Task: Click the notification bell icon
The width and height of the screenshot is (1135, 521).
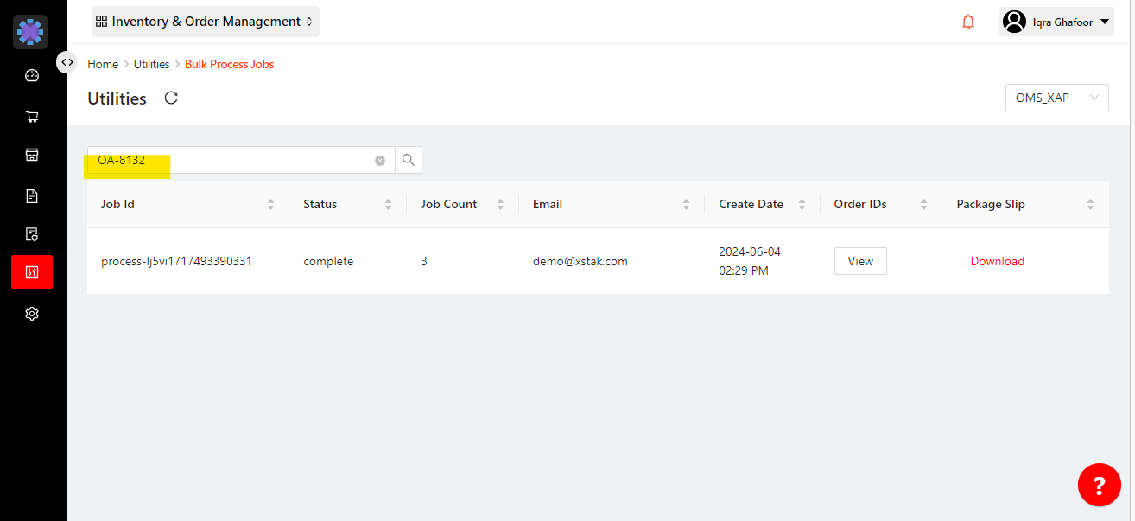Action: point(968,22)
